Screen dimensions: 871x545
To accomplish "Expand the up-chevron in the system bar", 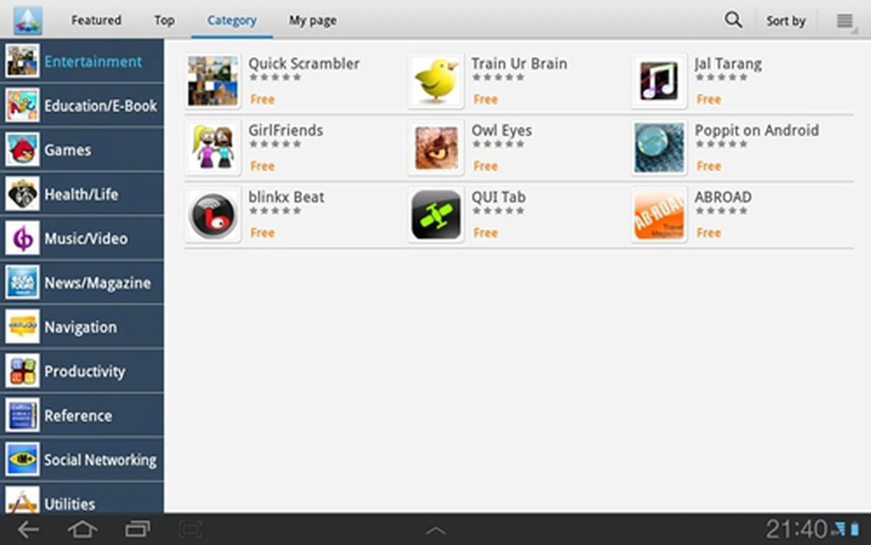I will click(x=435, y=530).
